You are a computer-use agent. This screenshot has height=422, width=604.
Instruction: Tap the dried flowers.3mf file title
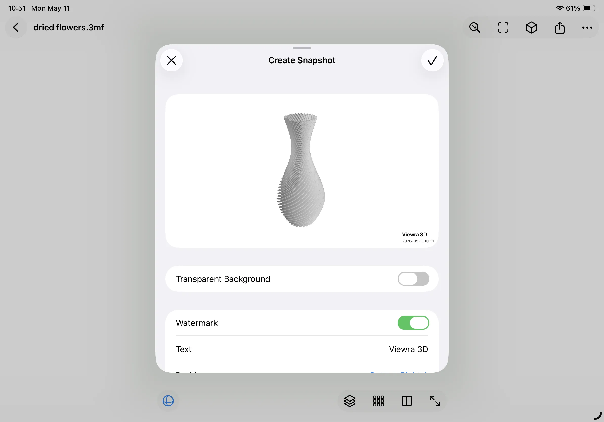pos(69,27)
